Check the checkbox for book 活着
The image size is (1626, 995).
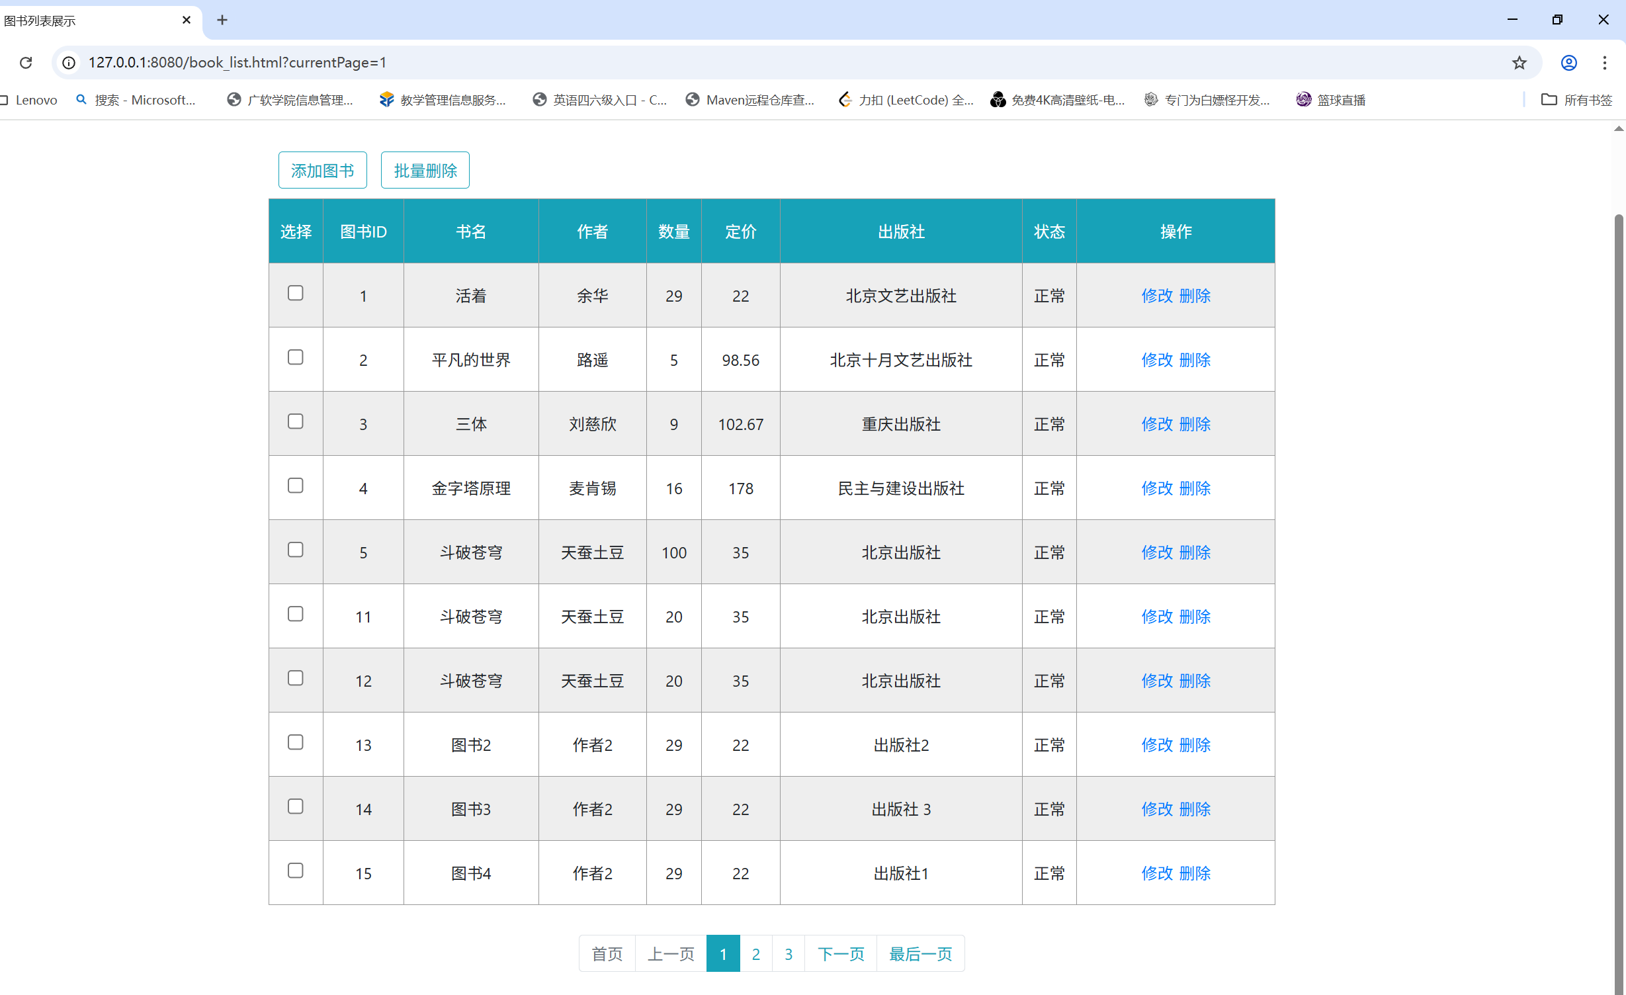tap(296, 293)
